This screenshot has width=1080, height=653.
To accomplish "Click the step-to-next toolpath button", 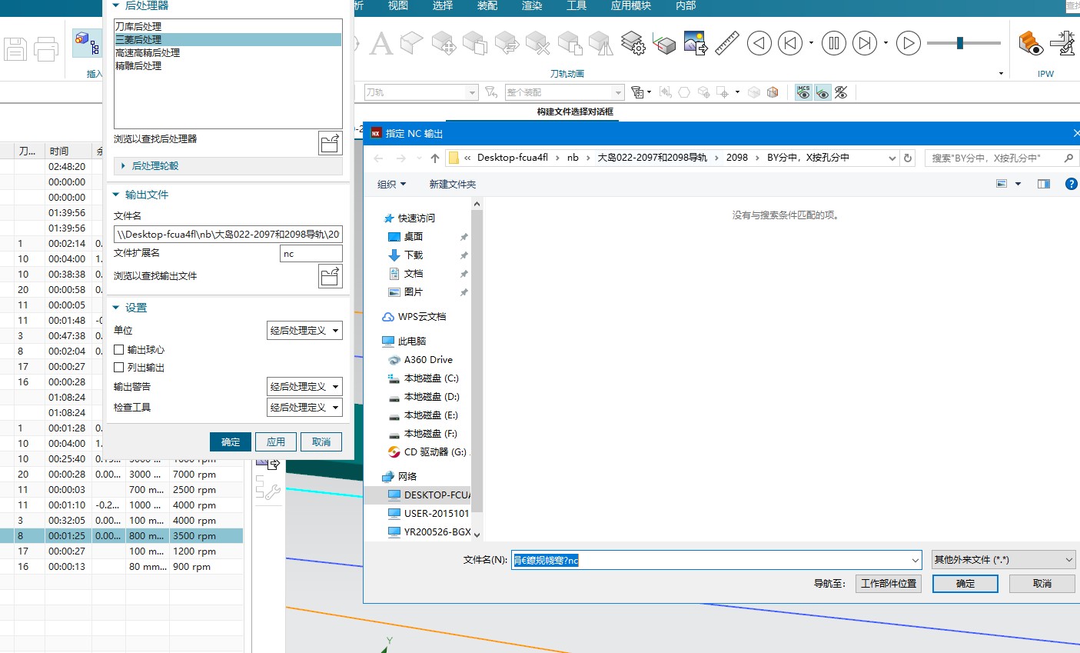I will pyautogui.click(x=865, y=43).
